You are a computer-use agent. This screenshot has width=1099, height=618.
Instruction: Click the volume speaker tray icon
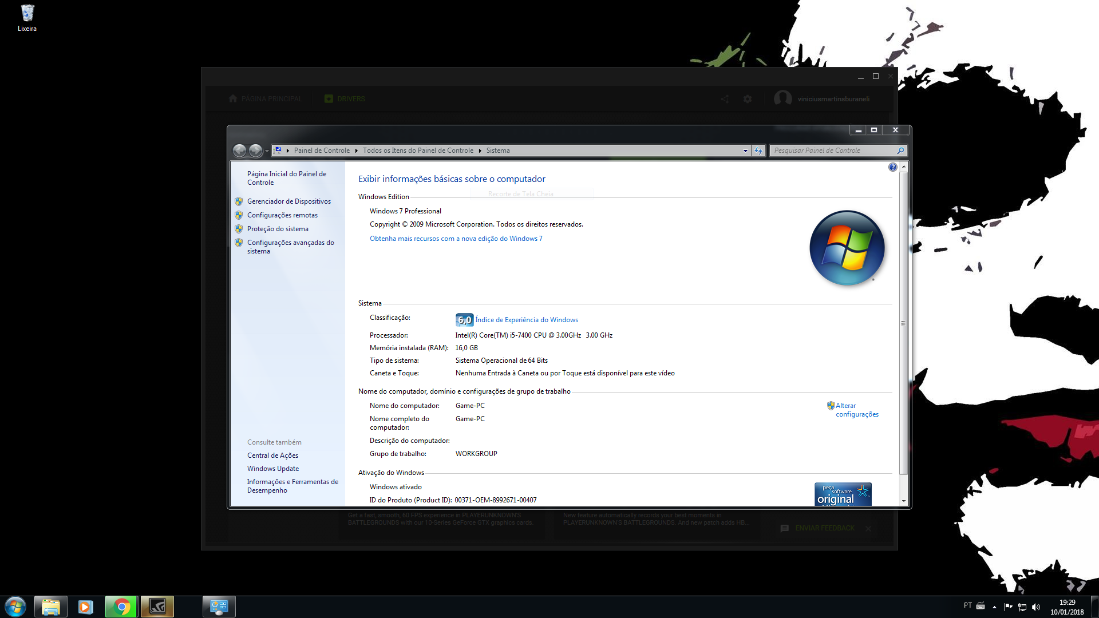[x=1036, y=607]
